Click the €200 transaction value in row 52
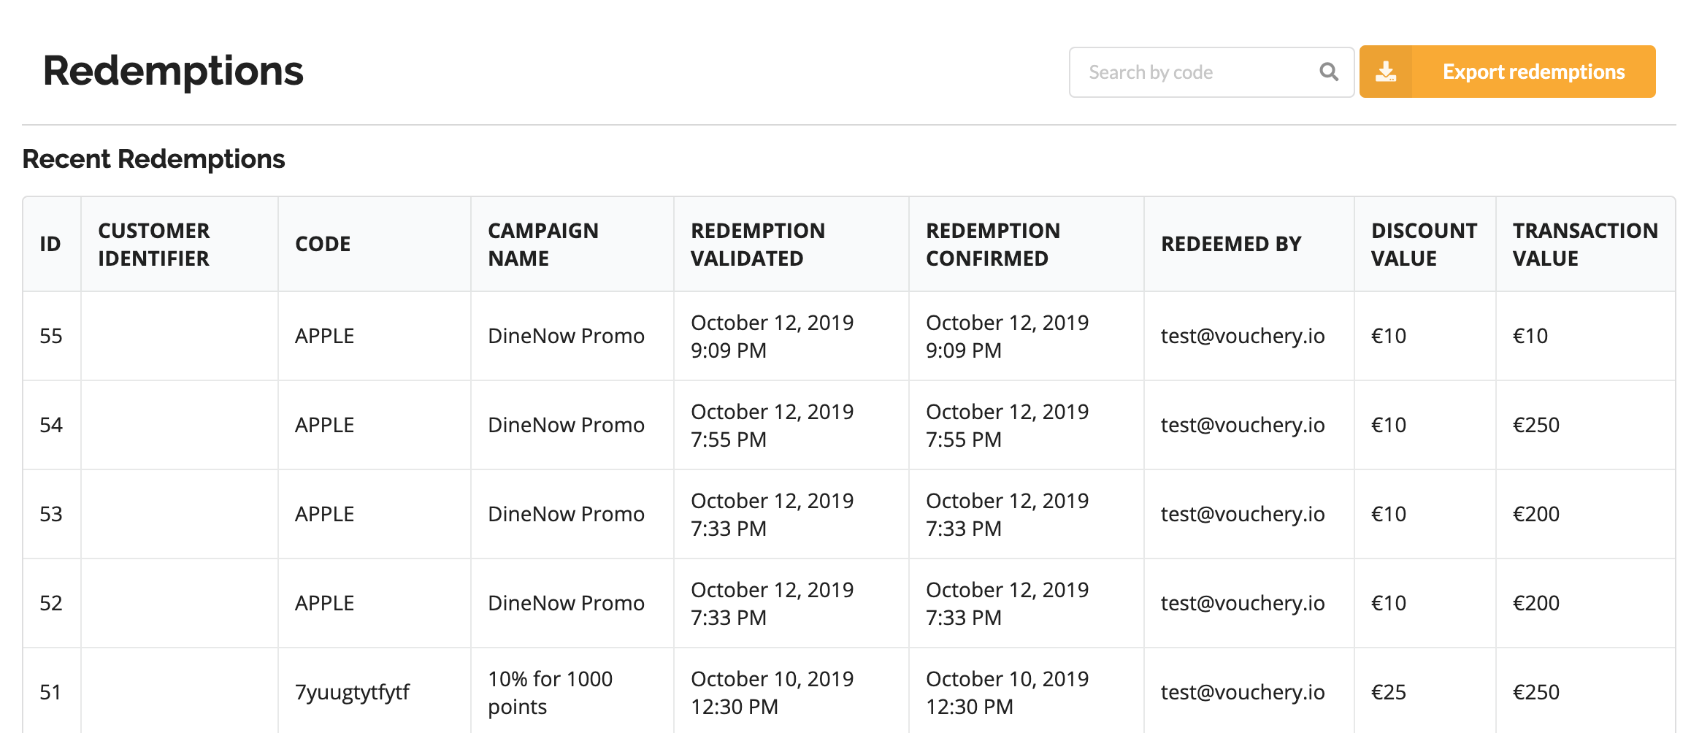This screenshot has width=1691, height=733. (x=1536, y=603)
